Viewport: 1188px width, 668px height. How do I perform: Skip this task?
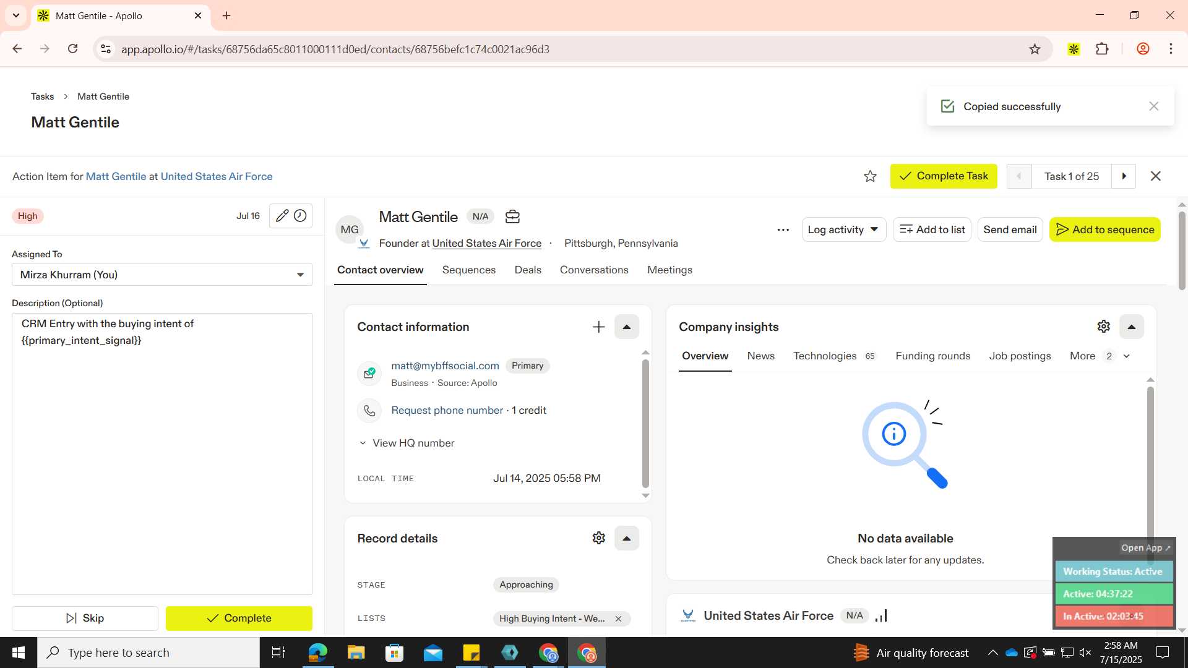[85, 619]
